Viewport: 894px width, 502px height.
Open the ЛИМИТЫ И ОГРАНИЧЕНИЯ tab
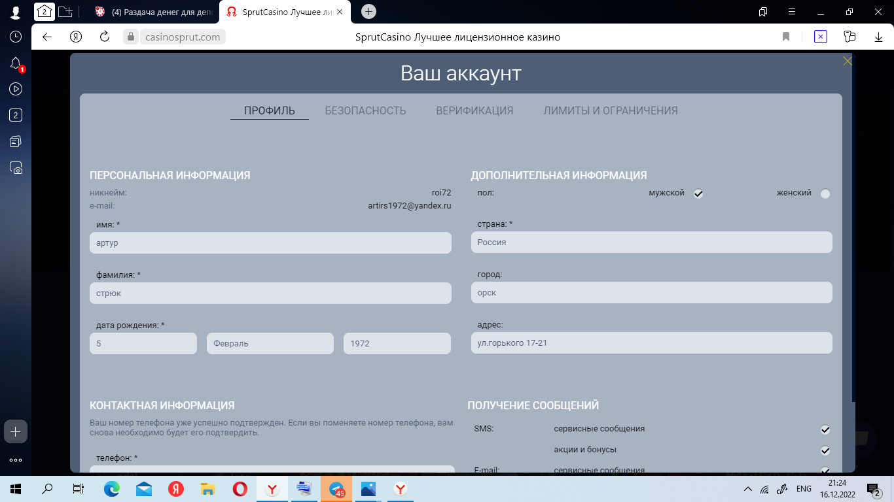tap(610, 110)
